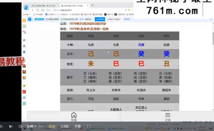Open the 记录 records tab at page bottom
Image resolution: width=214 pixels, height=131 pixels.
(x=168, y=117)
